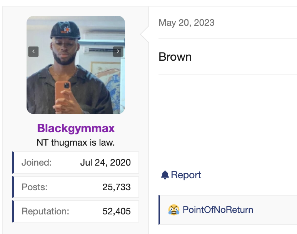Click the bell icon beside Report

pos(165,175)
